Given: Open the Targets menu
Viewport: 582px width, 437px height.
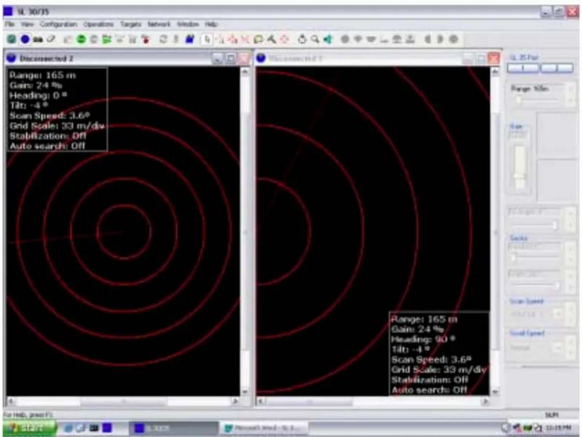Looking at the screenshot, I should (x=130, y=24).
